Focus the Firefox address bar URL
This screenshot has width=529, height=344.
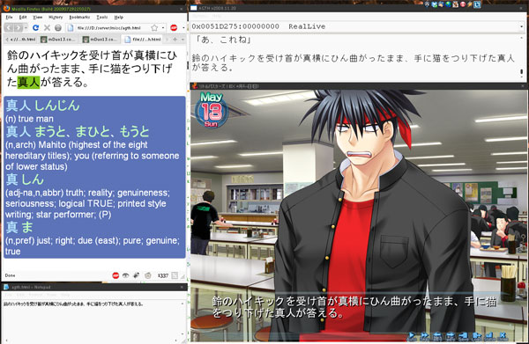click(108, 28)
